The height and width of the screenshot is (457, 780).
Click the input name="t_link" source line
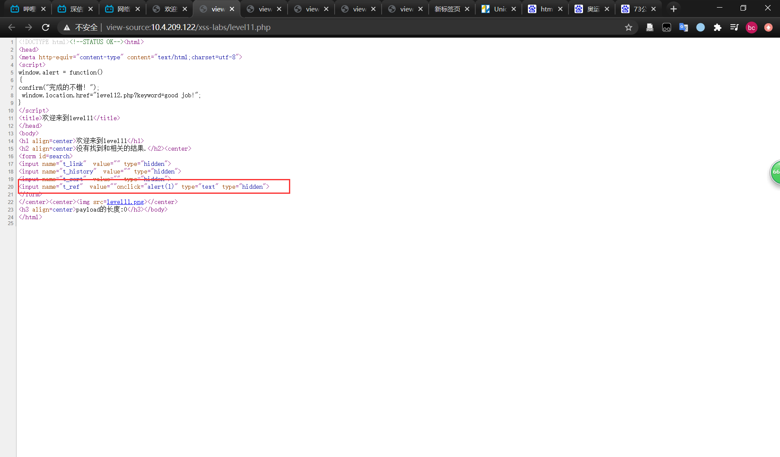(95, 164)
